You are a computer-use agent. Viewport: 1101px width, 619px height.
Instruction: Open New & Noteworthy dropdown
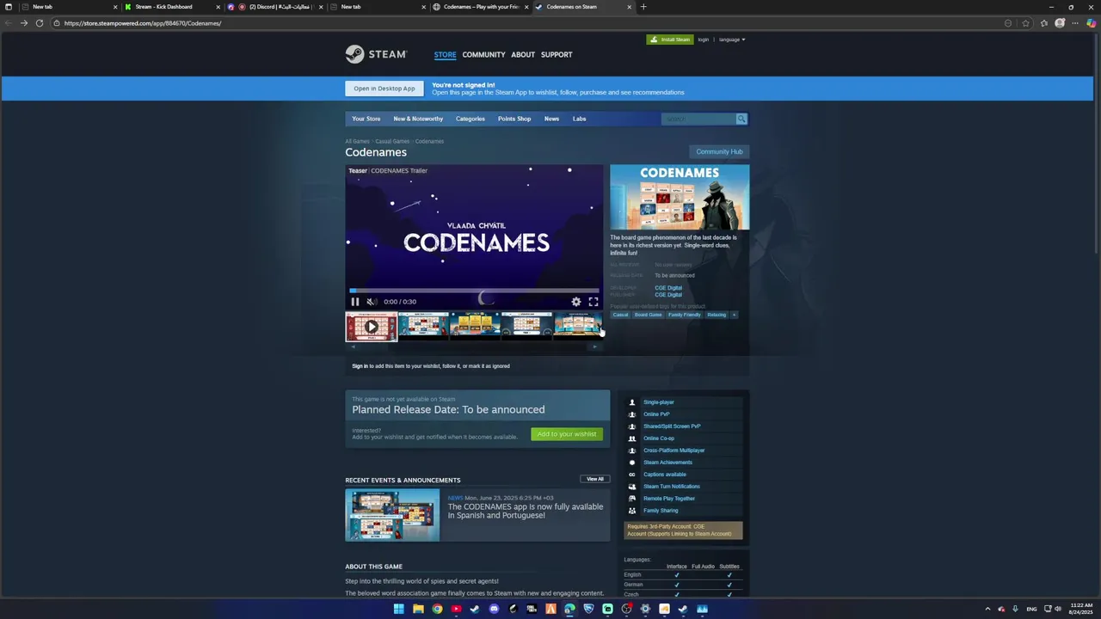coord(418,119)
